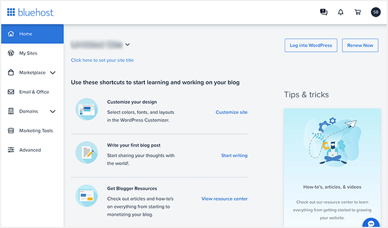The height and width of the screenshot is (228, 388).
Task: Click the bluehost wordmark text
Action: pos(35,13)
